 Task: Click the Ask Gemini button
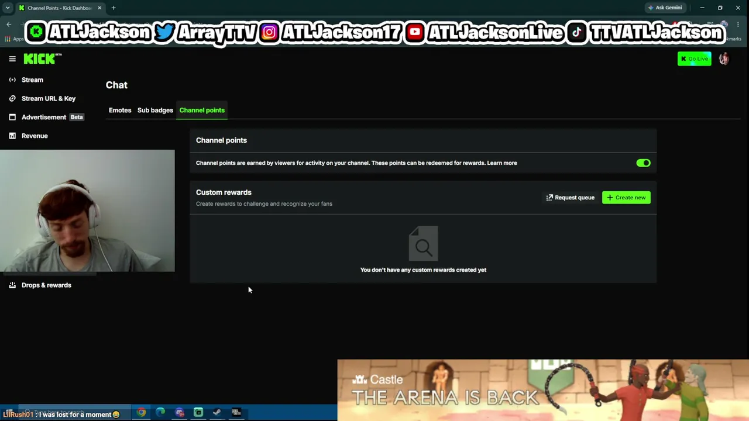[665, 8]
